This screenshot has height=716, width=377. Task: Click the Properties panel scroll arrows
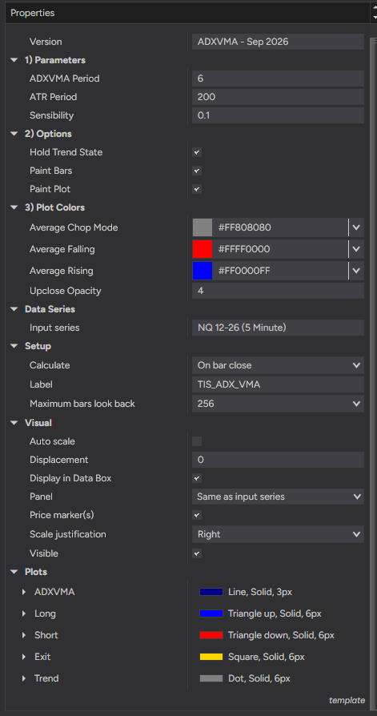tap(375, 13)
